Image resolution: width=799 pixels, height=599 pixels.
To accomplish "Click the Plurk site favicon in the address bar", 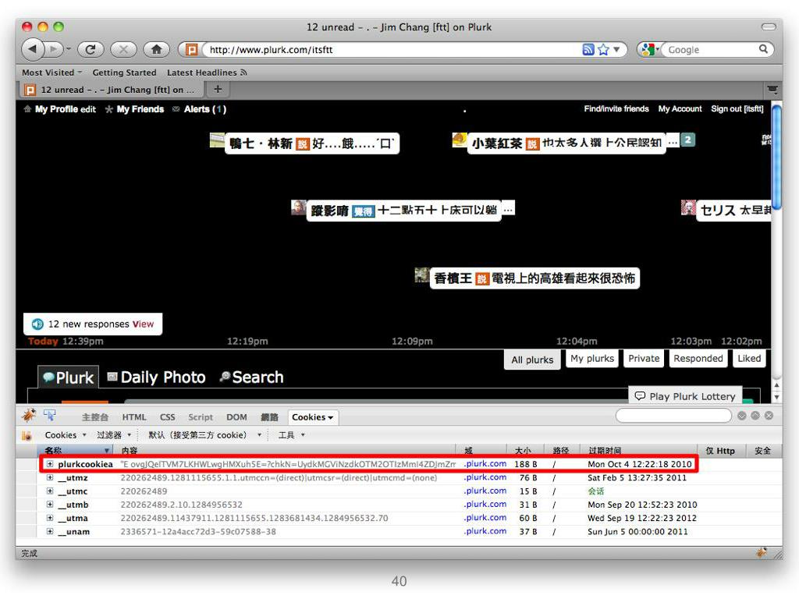I will coord(192,49).
